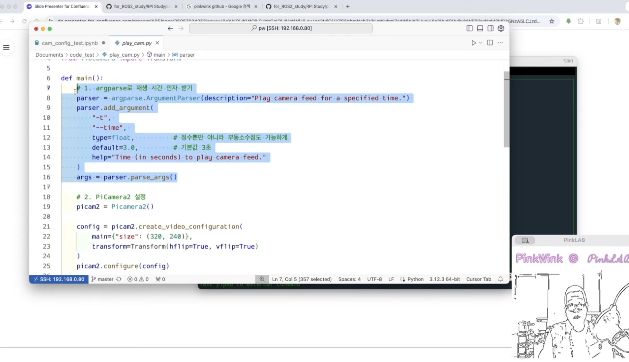
Task: Click the SSH: 192.168.0.80 remote indicator
Action: [x=59, y=279]
